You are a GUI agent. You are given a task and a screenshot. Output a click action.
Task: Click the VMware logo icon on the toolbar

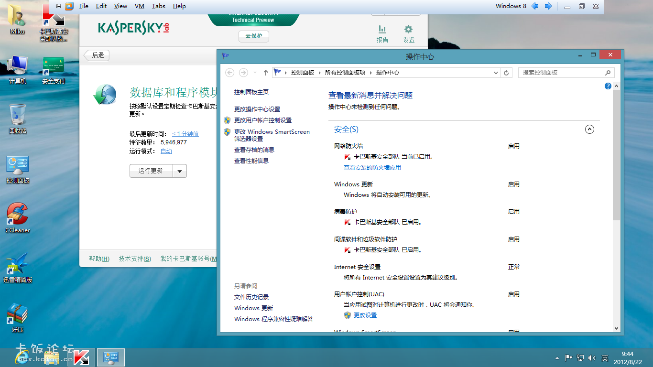(69, 6)
